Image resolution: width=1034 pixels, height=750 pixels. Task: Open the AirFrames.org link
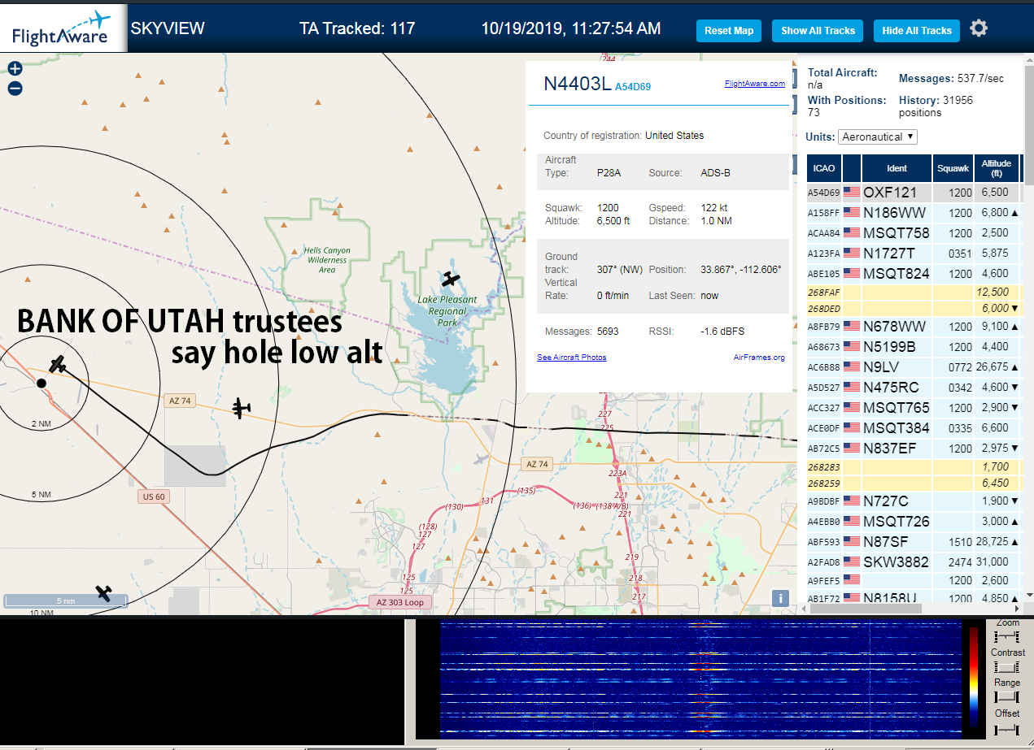click(759, 358)
